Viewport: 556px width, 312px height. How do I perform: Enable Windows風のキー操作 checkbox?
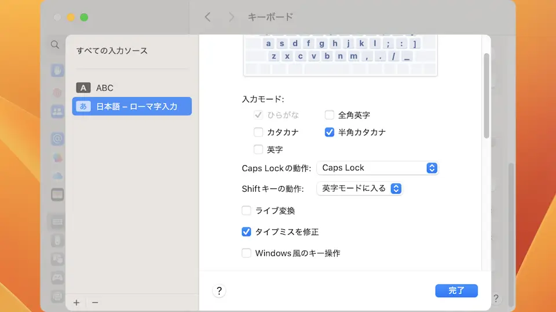pyautogui.click(x=247, y=253)
